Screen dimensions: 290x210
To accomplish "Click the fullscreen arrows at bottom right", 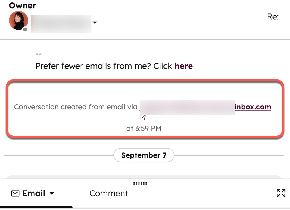I will click(x=280, y=193).
